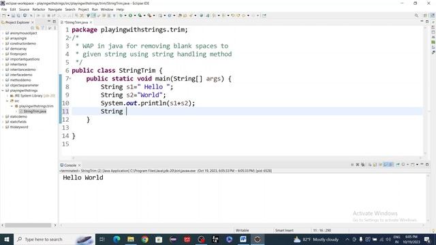Maximize the Project Explorer view
This screenshot has height=245, width=436.
pyautogui.click(x=54, y=22)
